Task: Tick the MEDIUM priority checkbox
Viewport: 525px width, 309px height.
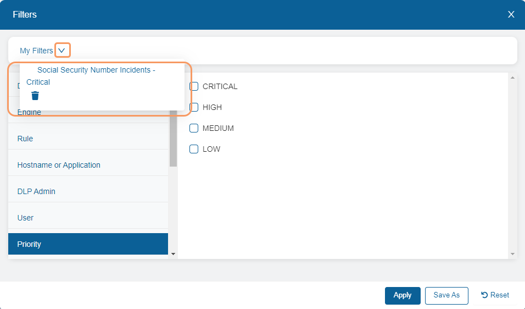Action: pyautogui.click(x=194, y=128)
